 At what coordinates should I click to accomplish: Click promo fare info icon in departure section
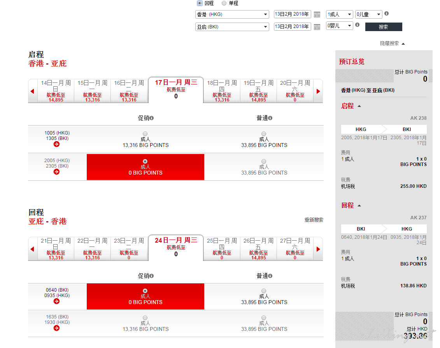tap(152, 118)
